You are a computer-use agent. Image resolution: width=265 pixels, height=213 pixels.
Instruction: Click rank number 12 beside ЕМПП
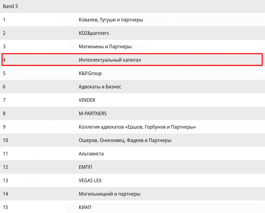tap(5, 167)
